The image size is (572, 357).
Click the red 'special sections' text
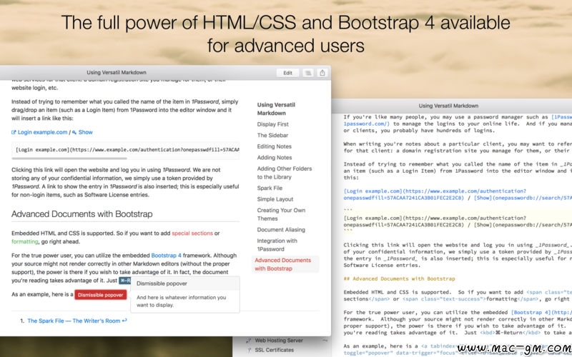192,233
